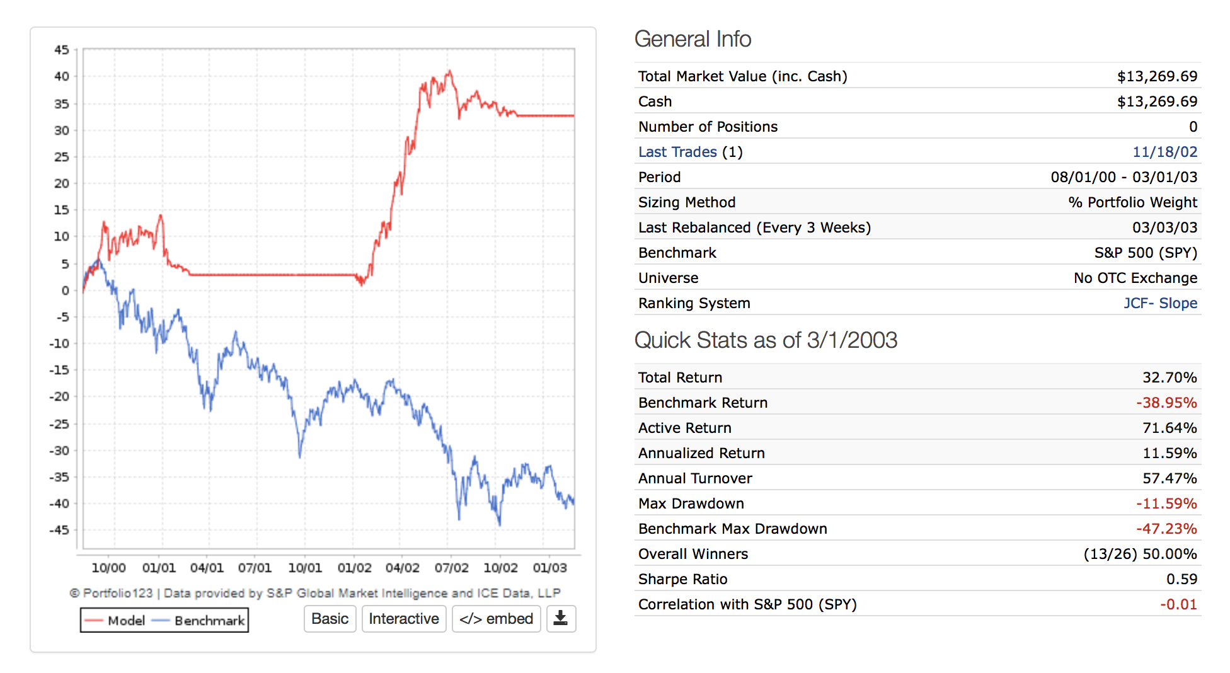The image size is (1230, 673).
Task: Click the red Model line swatch in legend
Action: click(x=94, y=621)
